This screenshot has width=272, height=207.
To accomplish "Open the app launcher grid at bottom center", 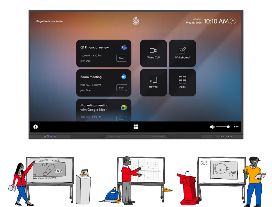I will pos(136,126).
